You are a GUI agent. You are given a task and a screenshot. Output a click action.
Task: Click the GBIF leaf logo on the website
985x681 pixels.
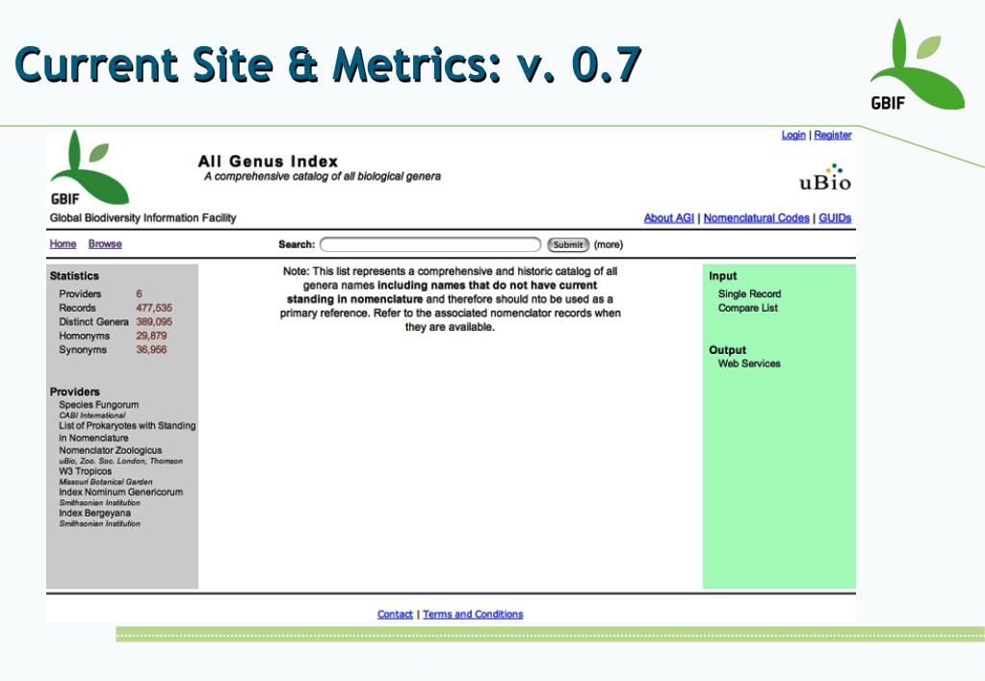click(90, 167)
